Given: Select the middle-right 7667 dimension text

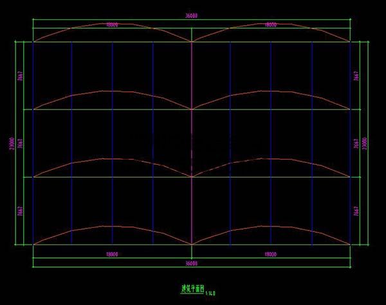Looking at the screenshot, I should (356, 143).
